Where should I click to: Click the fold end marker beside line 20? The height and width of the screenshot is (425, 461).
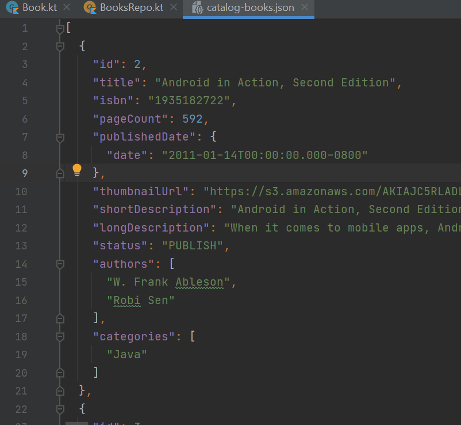pos(60,373)
